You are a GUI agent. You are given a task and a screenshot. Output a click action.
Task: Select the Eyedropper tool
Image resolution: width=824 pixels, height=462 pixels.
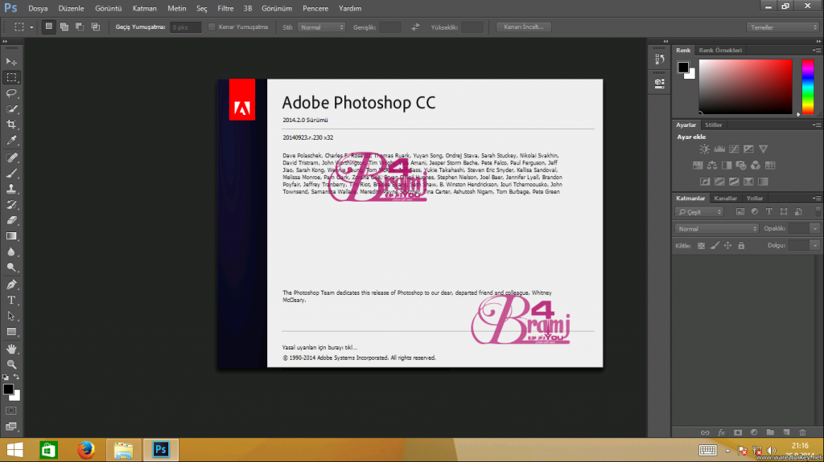click(x=11, y=141)
